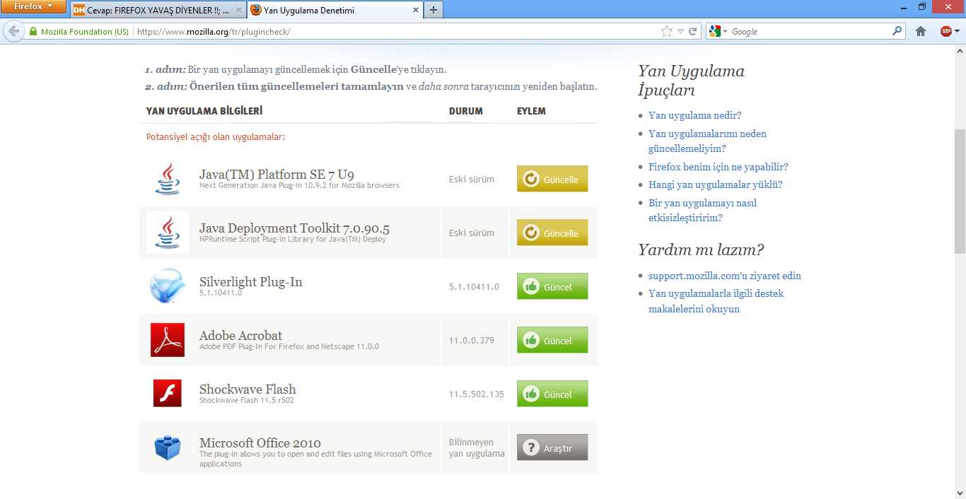Go to the home page
This screenshot has height=499, width=966.
(x=921, y=32)
